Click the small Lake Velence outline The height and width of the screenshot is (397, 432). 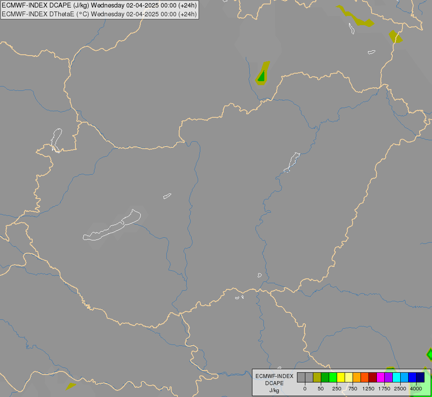pyautogui.click(x=167, y=196)
